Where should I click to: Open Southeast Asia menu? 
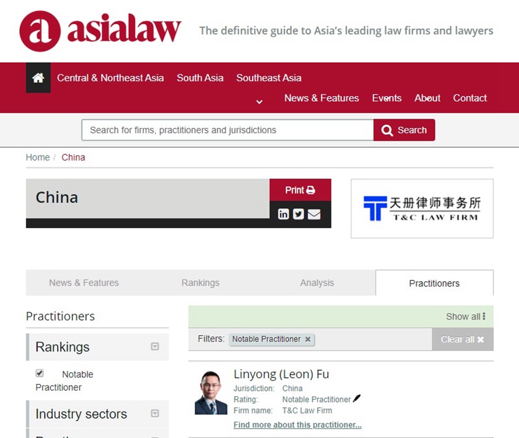point(269,78)
